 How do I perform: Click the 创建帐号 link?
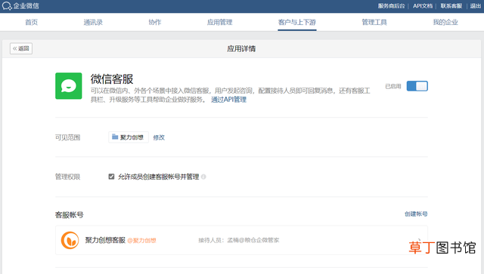(416, 214)
